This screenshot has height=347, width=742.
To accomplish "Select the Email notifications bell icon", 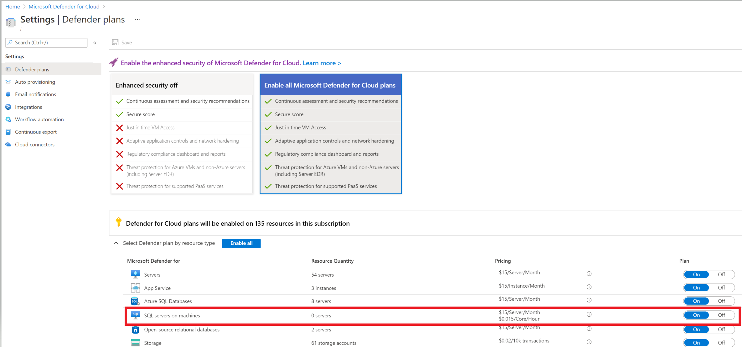I will 8,94.
